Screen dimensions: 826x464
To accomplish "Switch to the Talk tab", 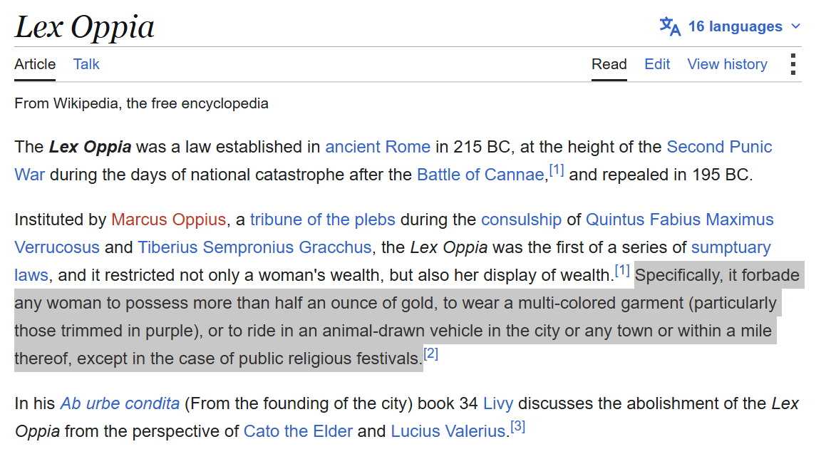I will coord(86,64).
